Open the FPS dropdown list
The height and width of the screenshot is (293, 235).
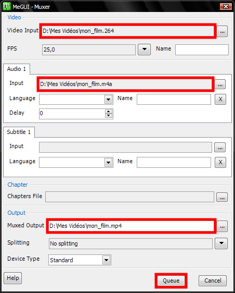pyautogui.click(x=144, y=50)
